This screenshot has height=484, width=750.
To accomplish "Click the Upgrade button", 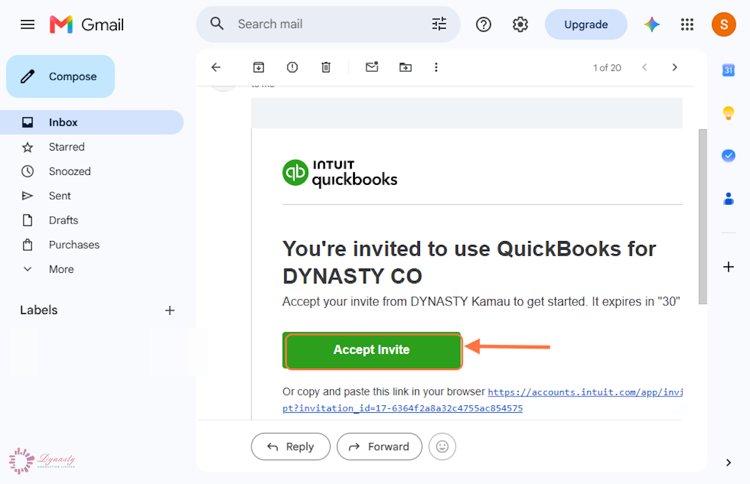I will point(586,24).
